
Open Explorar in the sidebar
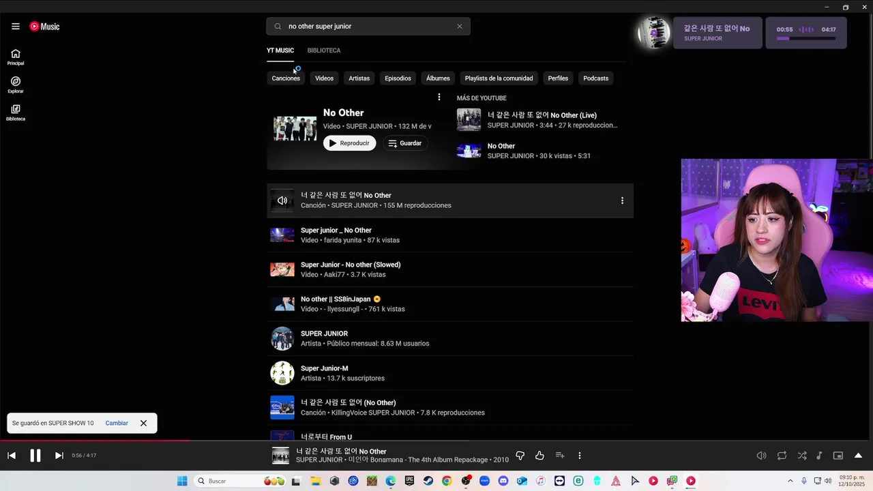(x=16, y=85)
